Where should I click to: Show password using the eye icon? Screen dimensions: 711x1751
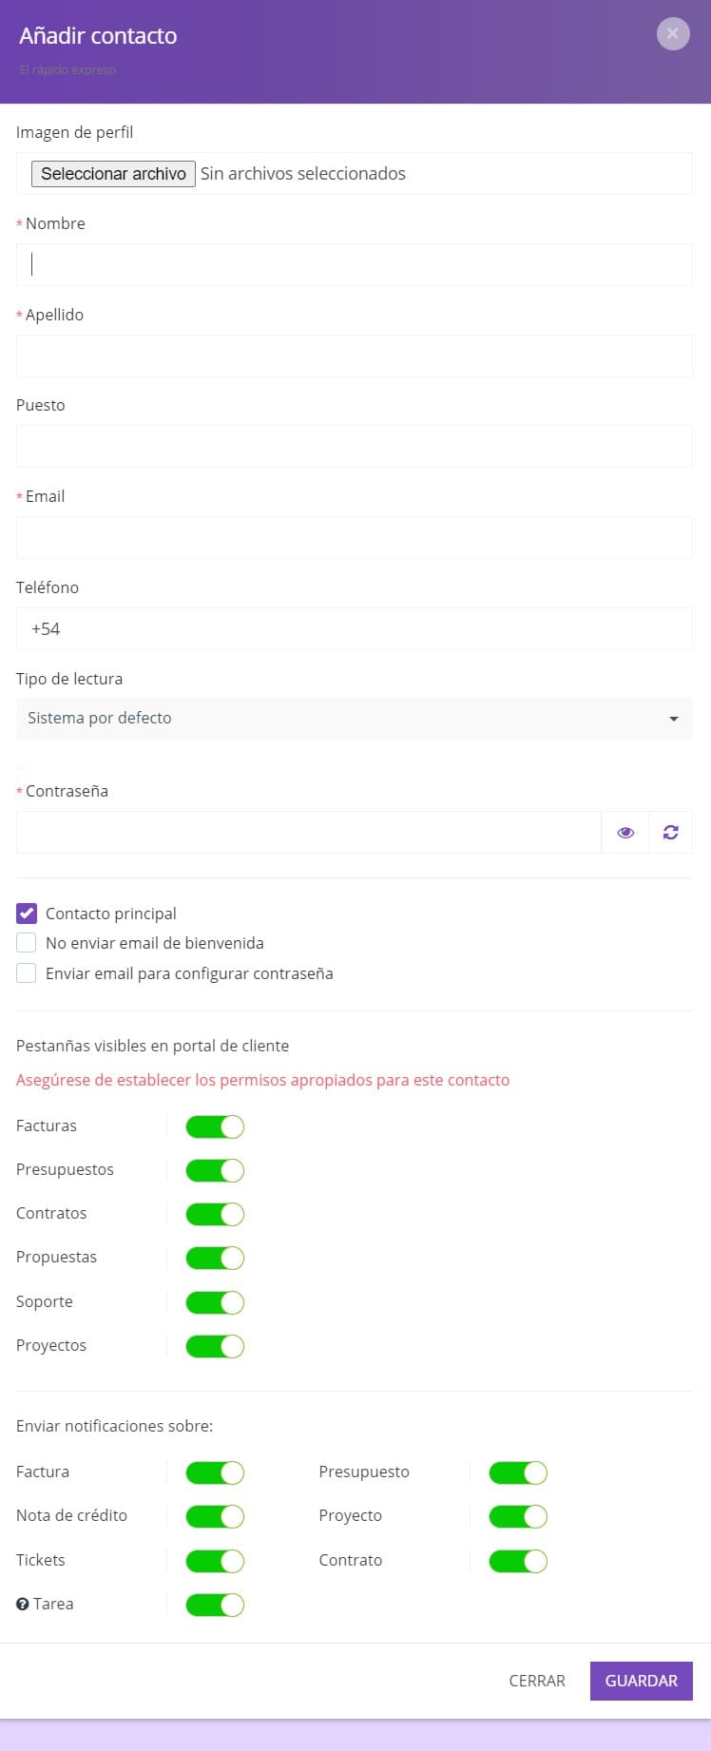click(625, 832)
